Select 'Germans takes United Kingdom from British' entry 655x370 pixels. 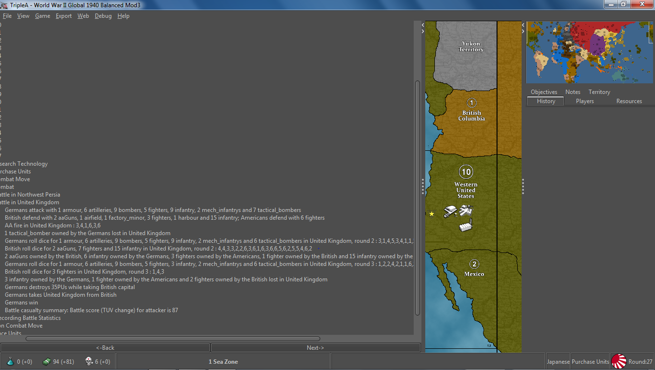[61, 295]
